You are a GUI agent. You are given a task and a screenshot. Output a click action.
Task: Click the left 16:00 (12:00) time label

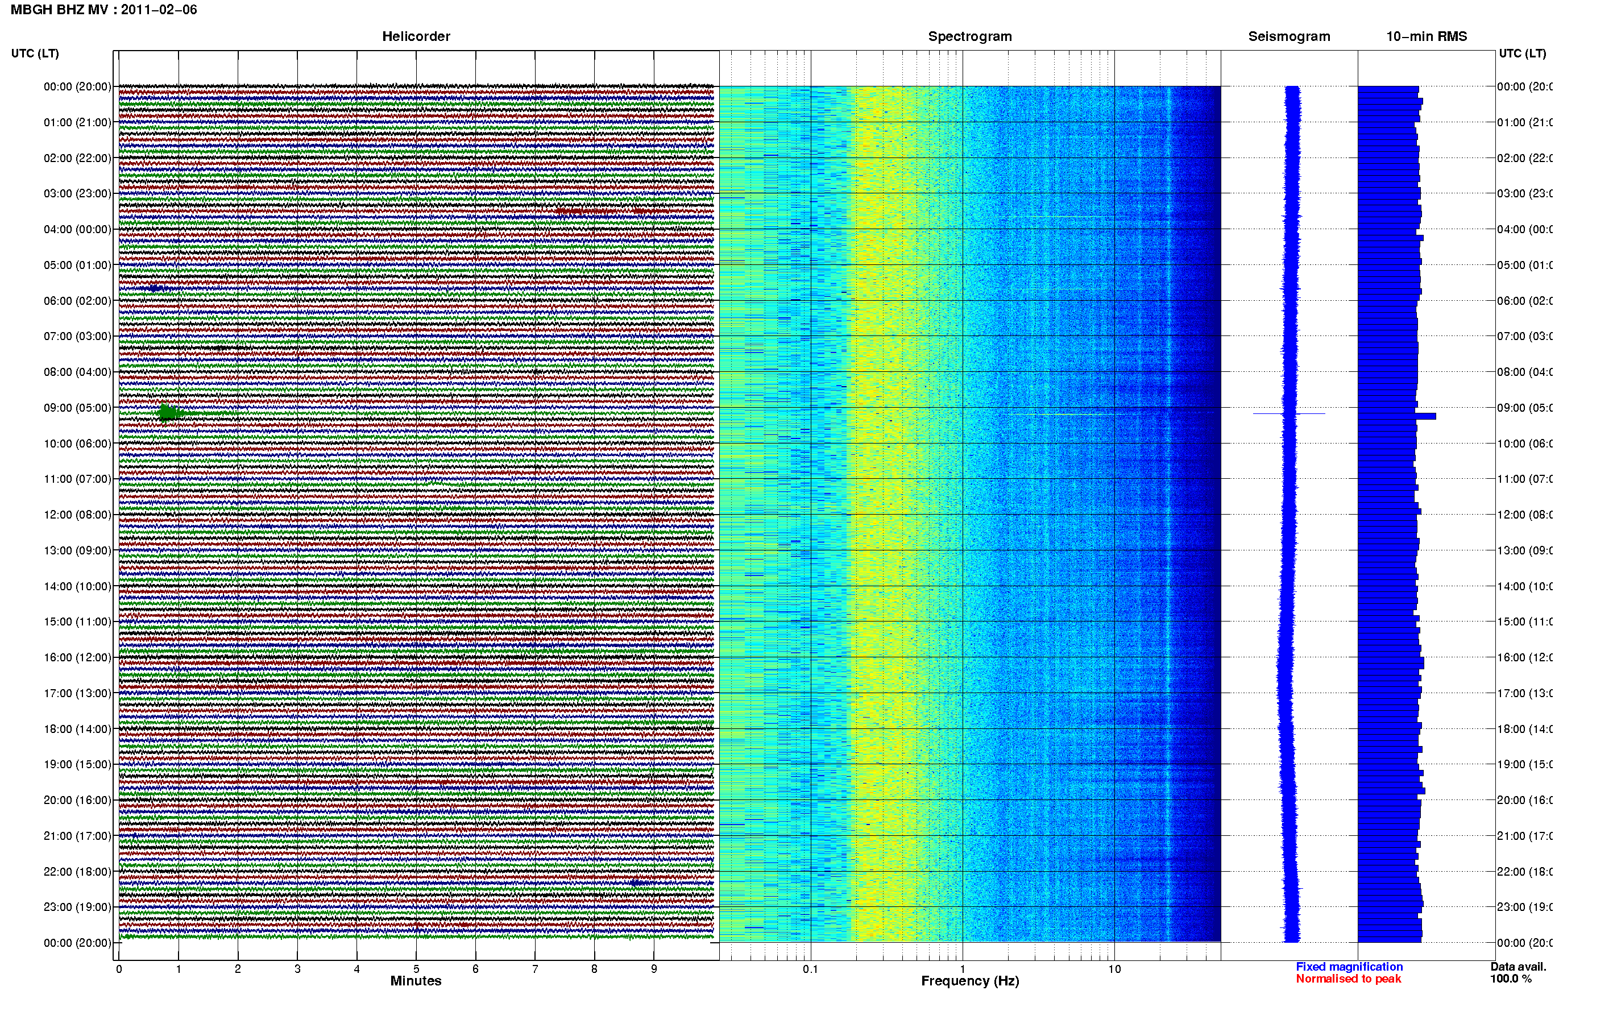pos(77,657)
